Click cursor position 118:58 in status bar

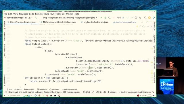[86, 92]
